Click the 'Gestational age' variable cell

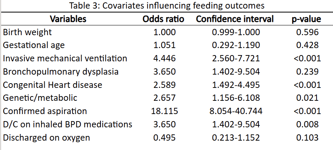(34, 45)
